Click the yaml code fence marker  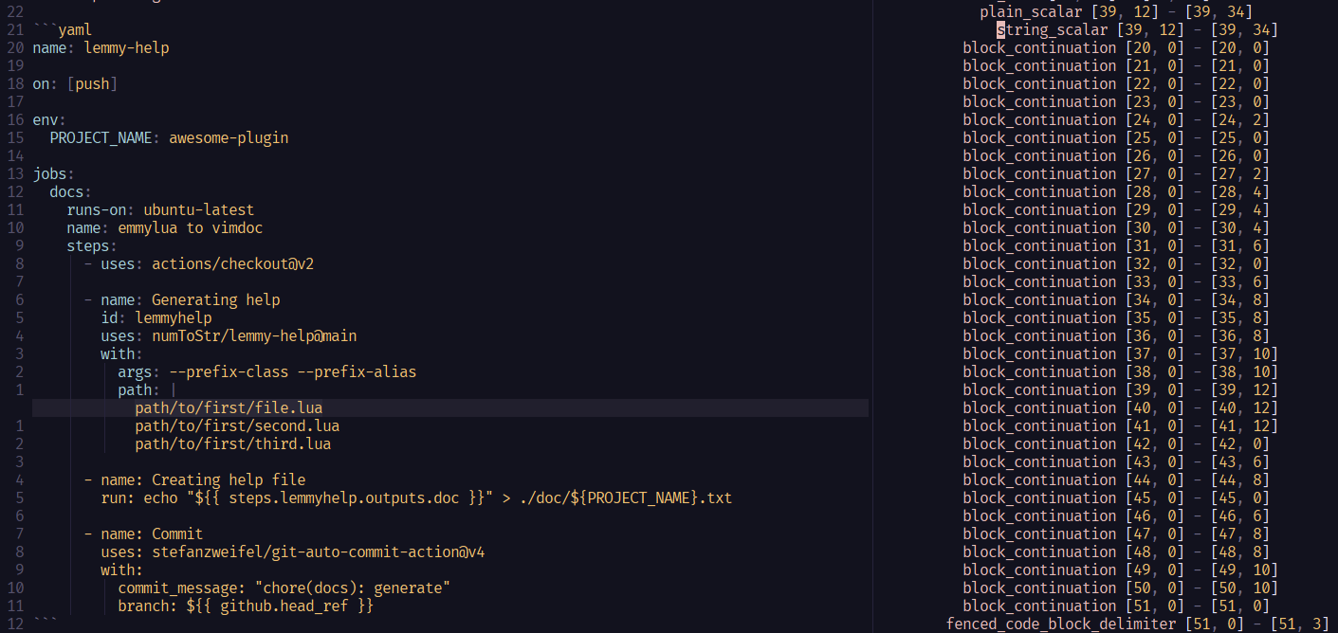point(62,29)
